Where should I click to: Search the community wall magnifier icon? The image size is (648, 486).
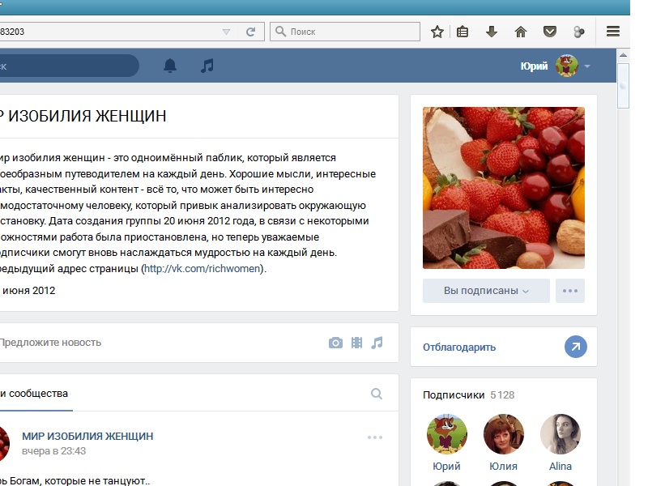click(376, 394)
